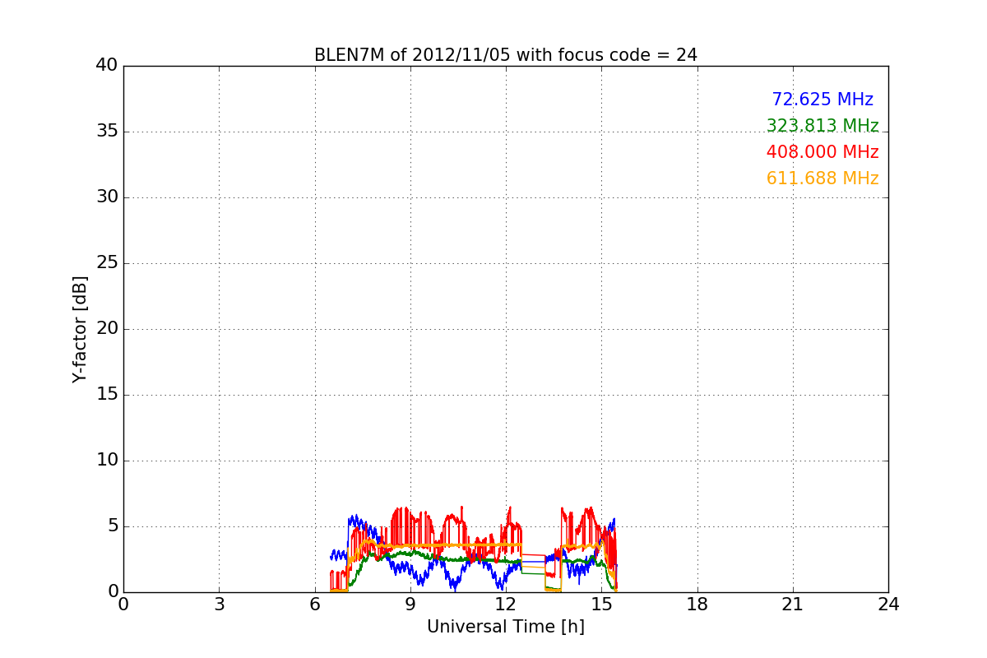This screenshot has width=987, height=658.
Task: Select the 408.000 MHz legend label
Action: coord(822,152)
